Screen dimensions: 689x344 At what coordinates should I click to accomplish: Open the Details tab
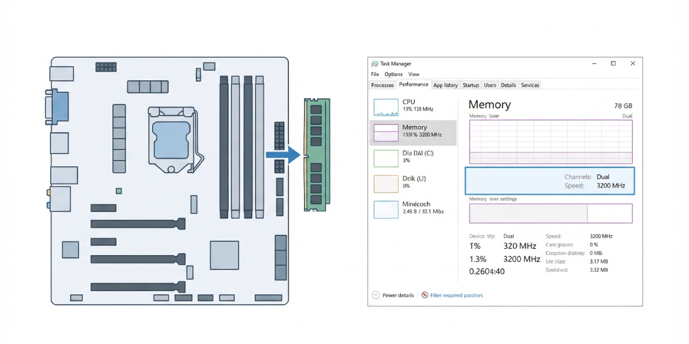[508, 85]
